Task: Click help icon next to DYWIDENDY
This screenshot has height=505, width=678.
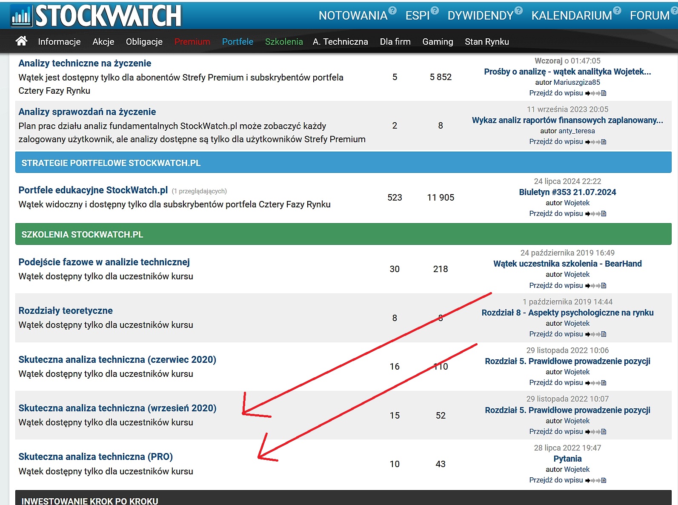Action: [x=518, y=10]
